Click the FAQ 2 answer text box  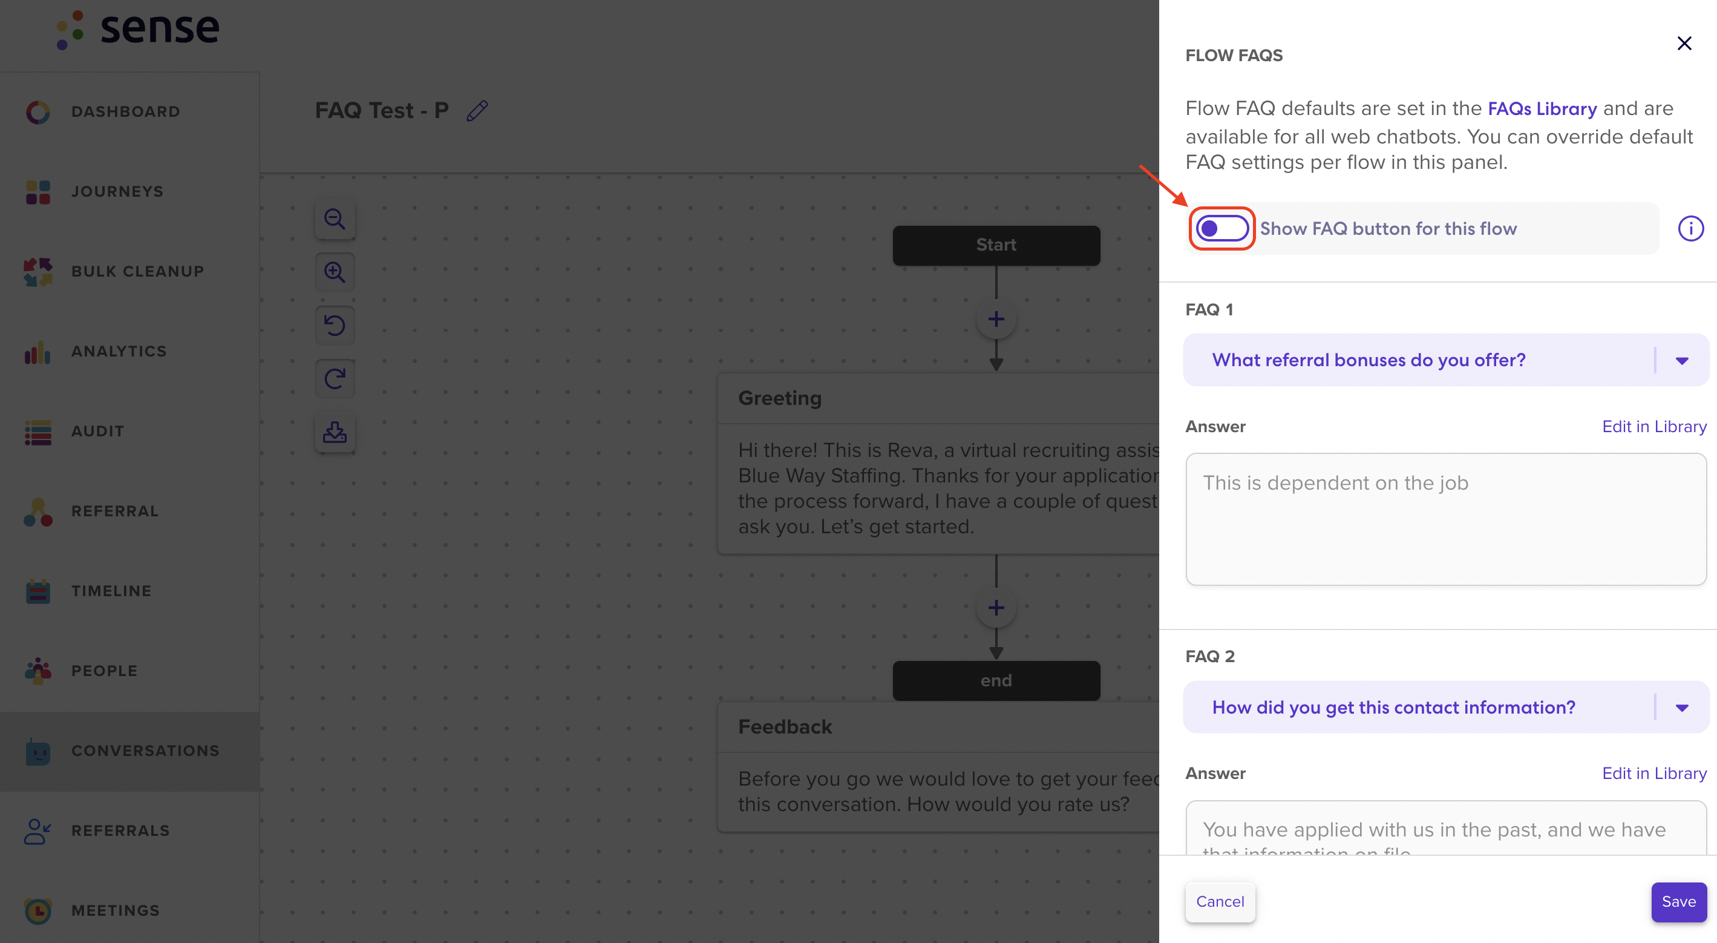click(x=1446, y=828)
